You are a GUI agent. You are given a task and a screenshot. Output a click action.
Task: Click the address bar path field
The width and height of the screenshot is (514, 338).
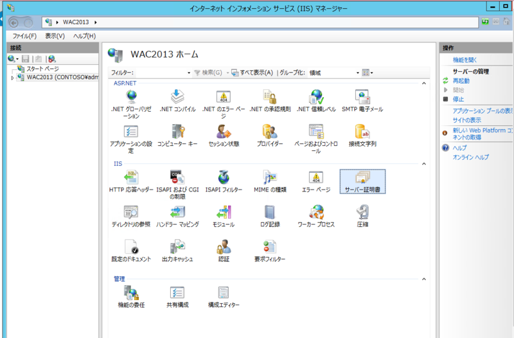[x=260, y=22]
